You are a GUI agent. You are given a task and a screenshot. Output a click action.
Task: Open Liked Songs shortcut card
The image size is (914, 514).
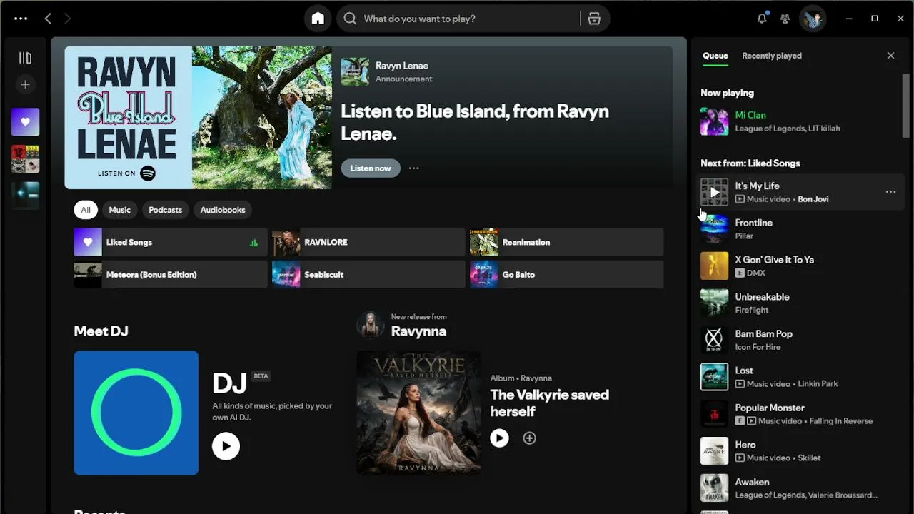coord(171,242)
